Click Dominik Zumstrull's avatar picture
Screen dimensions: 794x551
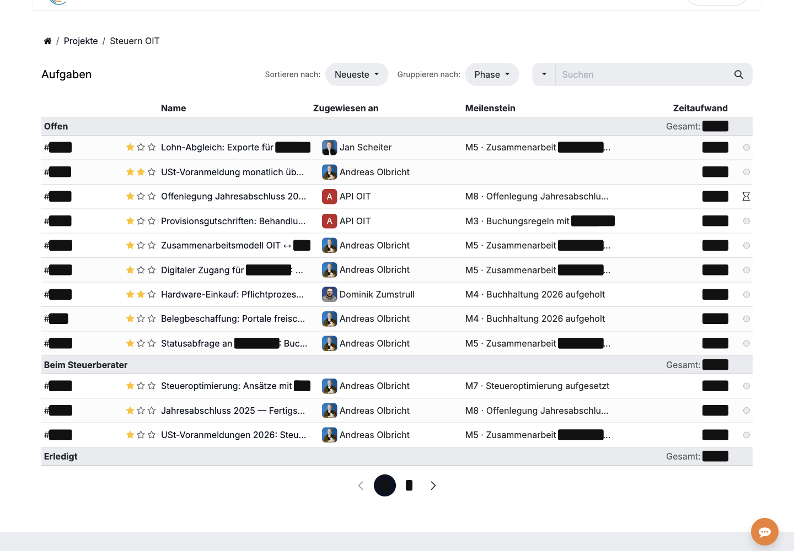tap(330, 294)
